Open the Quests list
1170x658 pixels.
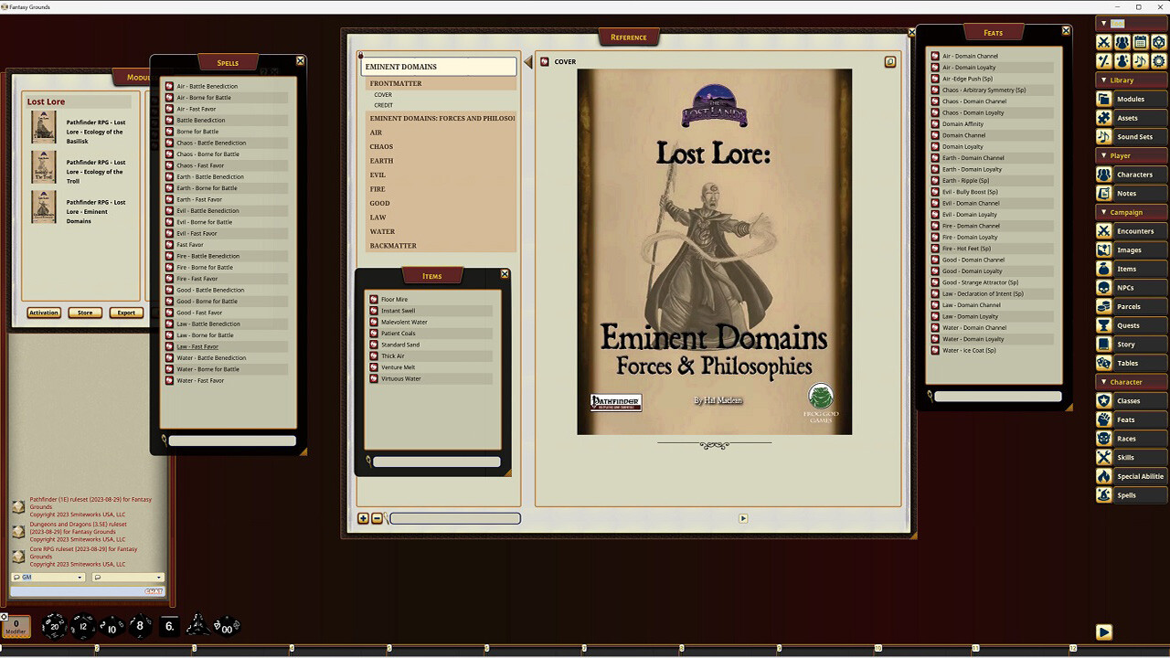coord(1128,325)
